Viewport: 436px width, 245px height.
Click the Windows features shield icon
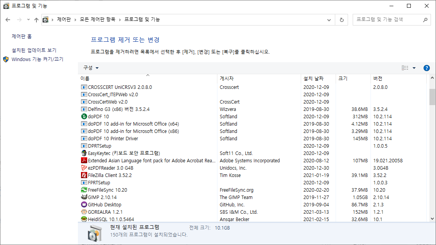[x=6, y=59]
